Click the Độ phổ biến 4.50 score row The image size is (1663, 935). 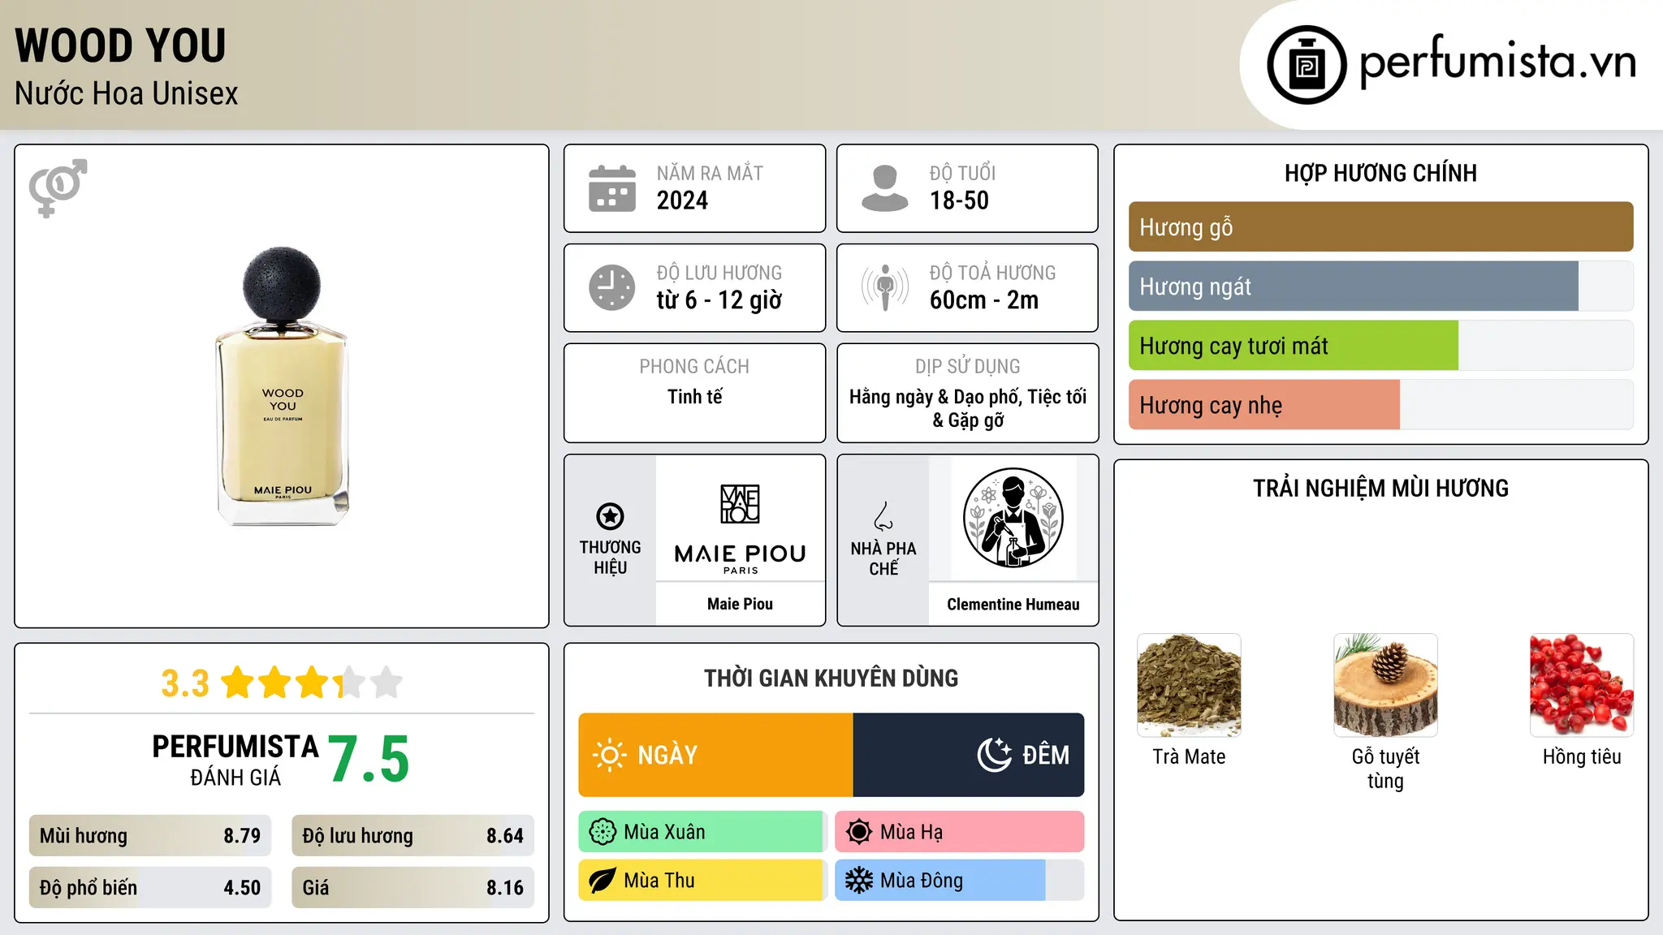coord(150,888)
